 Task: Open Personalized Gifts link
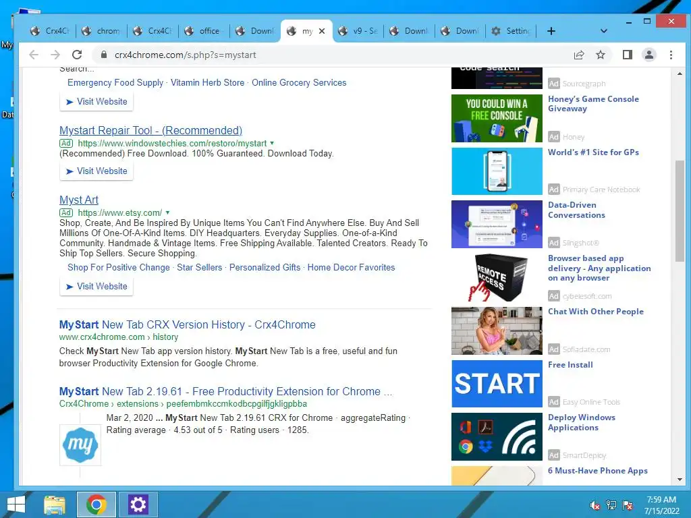coord(265,267)
